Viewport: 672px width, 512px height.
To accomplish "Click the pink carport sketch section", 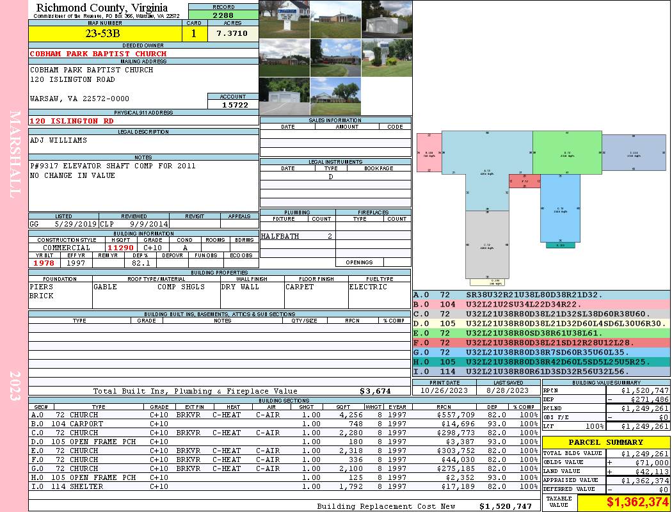I will click(x=429, y=152).
